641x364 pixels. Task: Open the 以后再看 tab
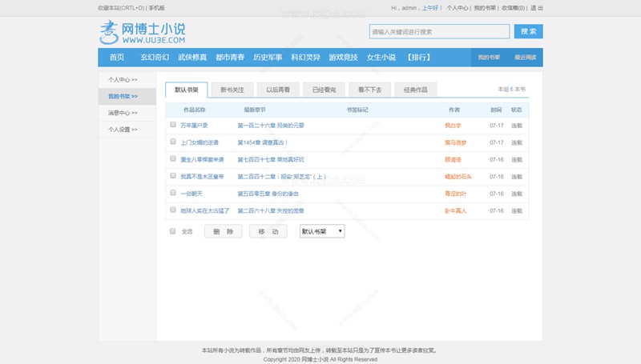click(x=278, y=90)
